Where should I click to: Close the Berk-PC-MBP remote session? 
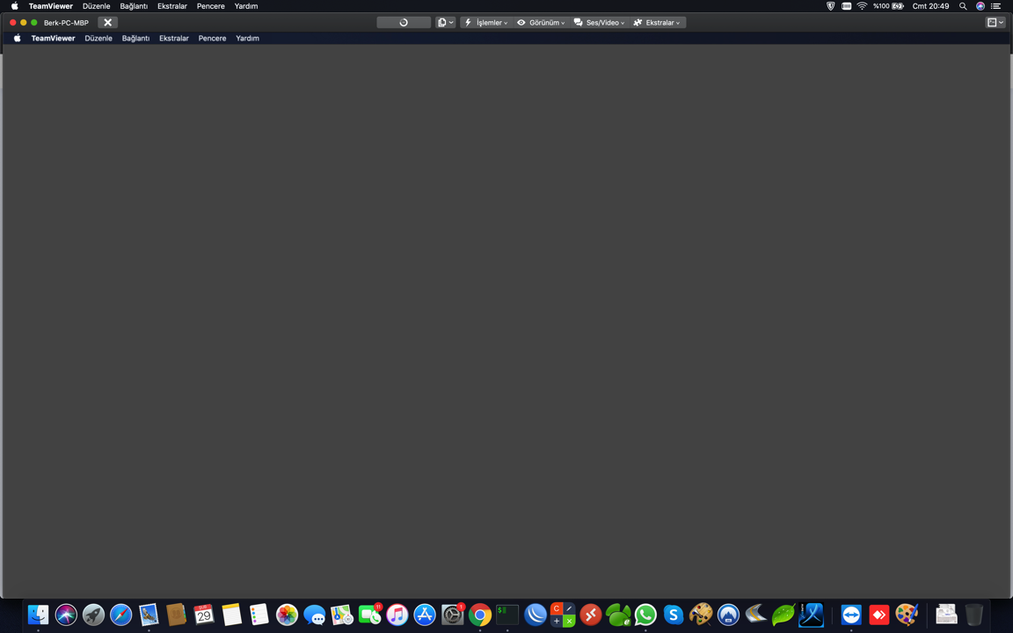click(107, 23)
